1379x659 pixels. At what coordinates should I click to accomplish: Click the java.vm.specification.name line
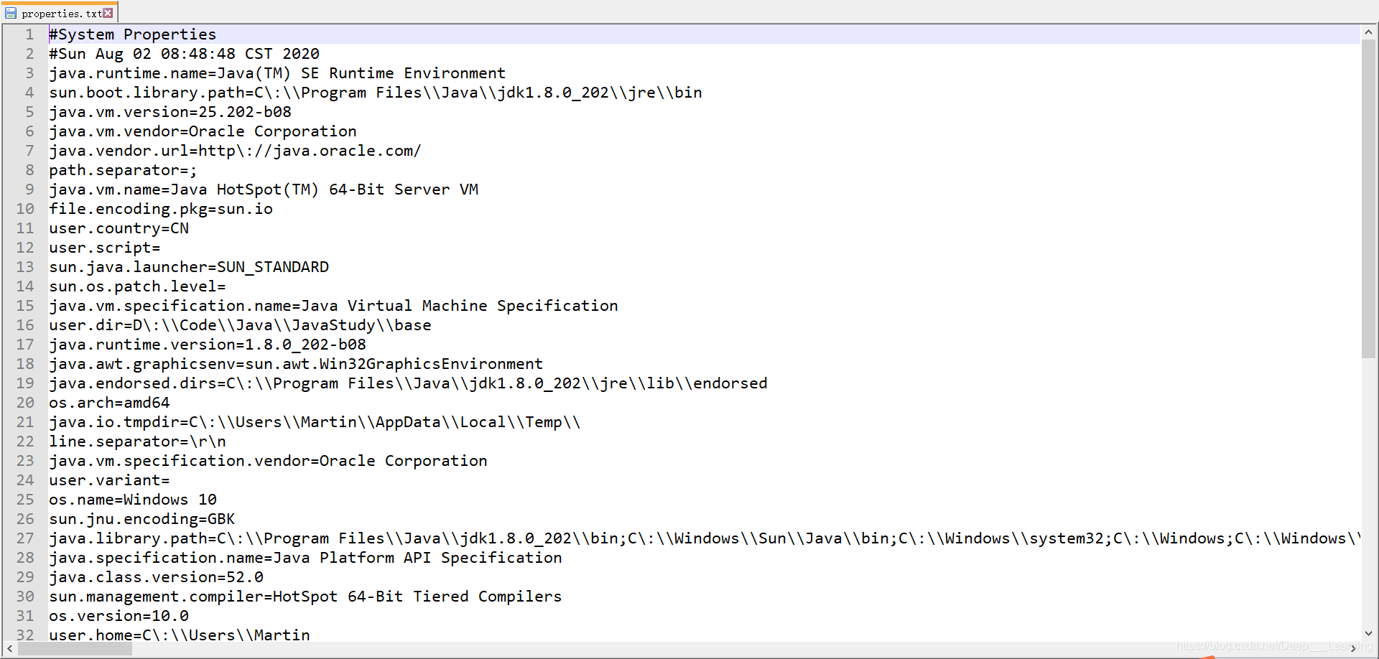tap(333, 306)
